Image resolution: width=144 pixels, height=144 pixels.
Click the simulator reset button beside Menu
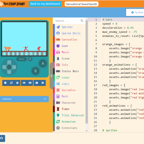coord(30,59)
